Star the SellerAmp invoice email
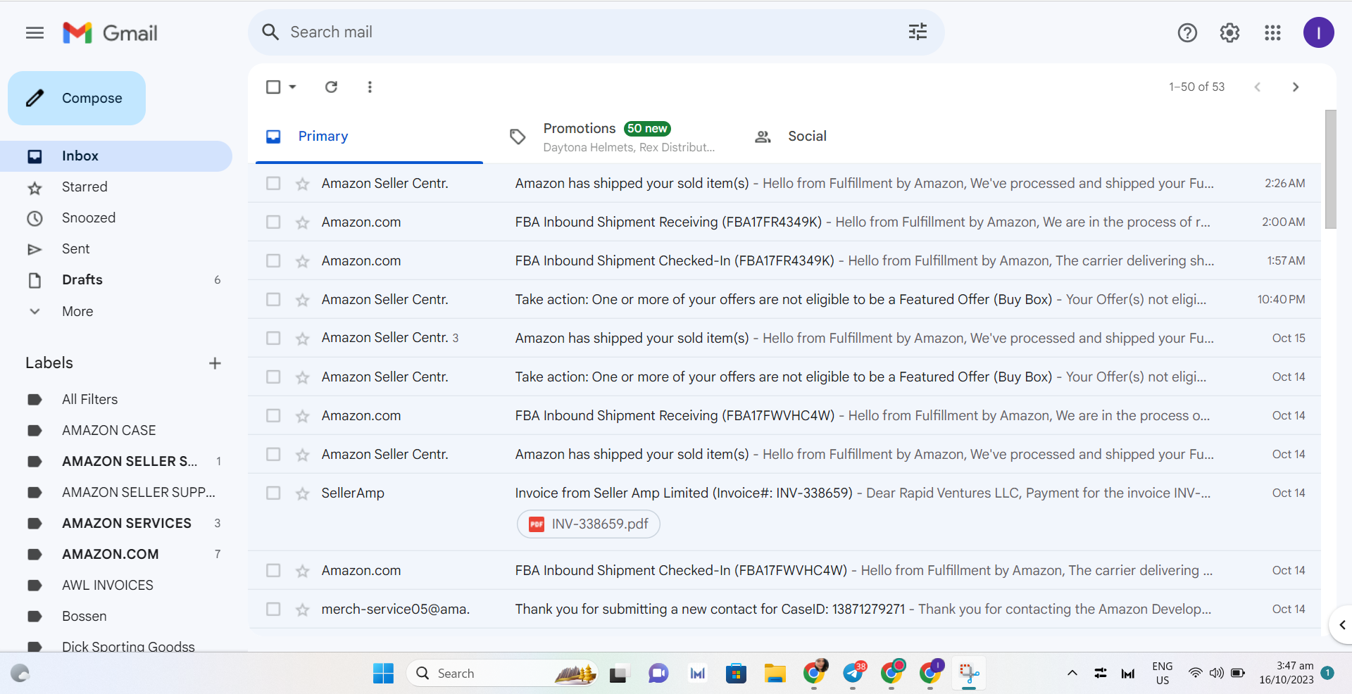The image size is (1352, 694). tap(303, 493)
